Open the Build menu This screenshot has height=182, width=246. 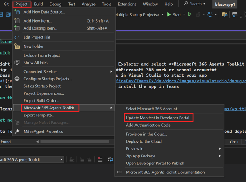39,4
